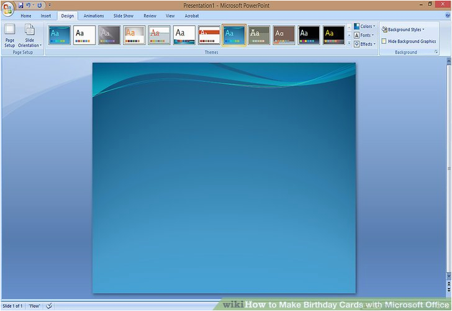Open PowerPoint Help icon
Viewport: 452px width, 311px height.
(448, 16)
